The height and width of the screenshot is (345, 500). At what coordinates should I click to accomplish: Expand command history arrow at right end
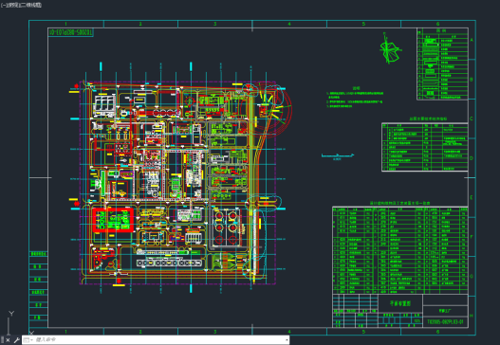[x=287, y=340]
